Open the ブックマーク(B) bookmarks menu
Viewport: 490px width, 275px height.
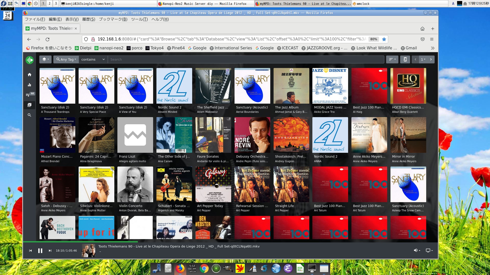pos(113,19)
